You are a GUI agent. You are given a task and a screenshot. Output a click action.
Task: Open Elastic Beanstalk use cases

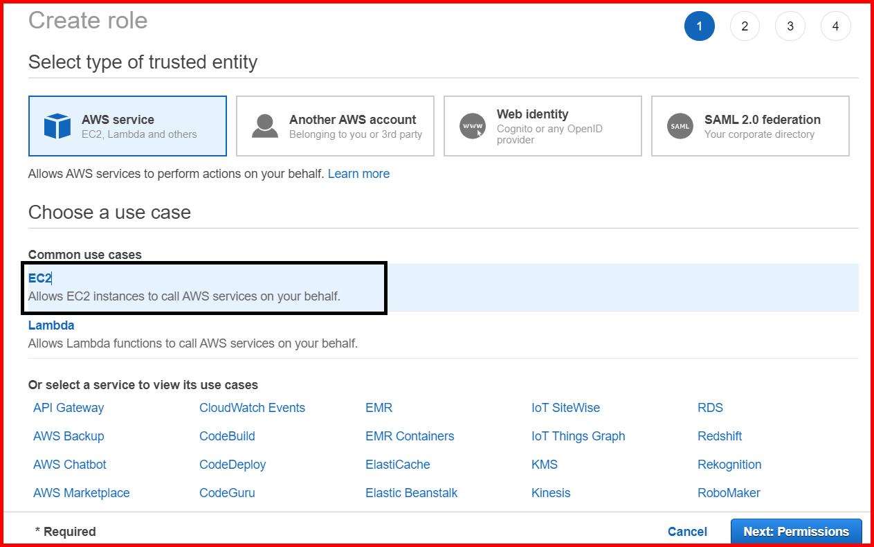(411, 492)
